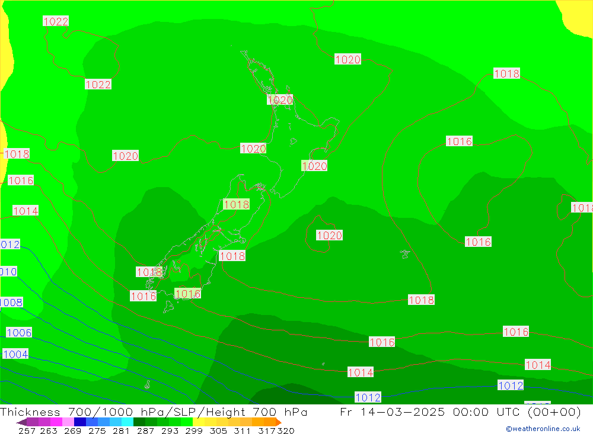Screen dimensions: 593x434
Task: Click the upper 1022 label near top-left corner
Action: [x=56, y=21]
